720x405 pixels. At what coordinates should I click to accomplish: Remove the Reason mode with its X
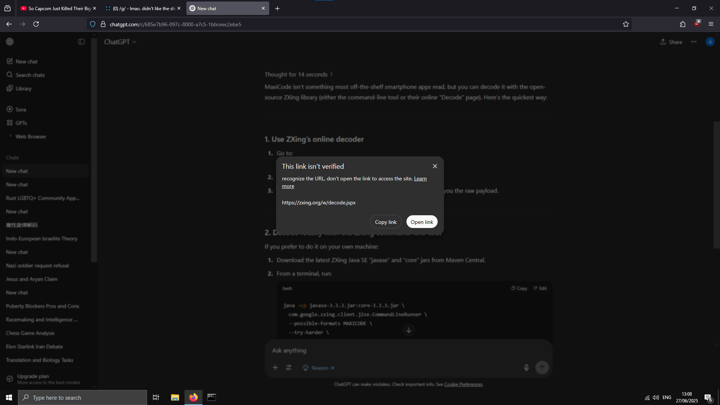333,368
